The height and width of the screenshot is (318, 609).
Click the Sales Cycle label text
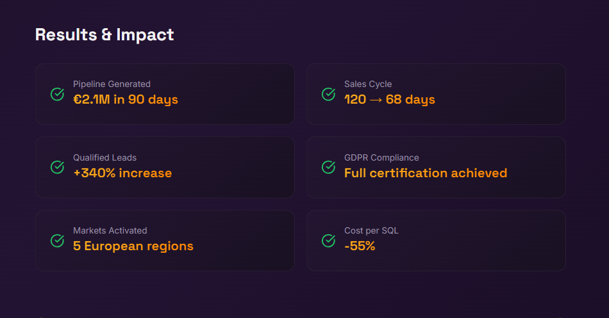(368, 84)
